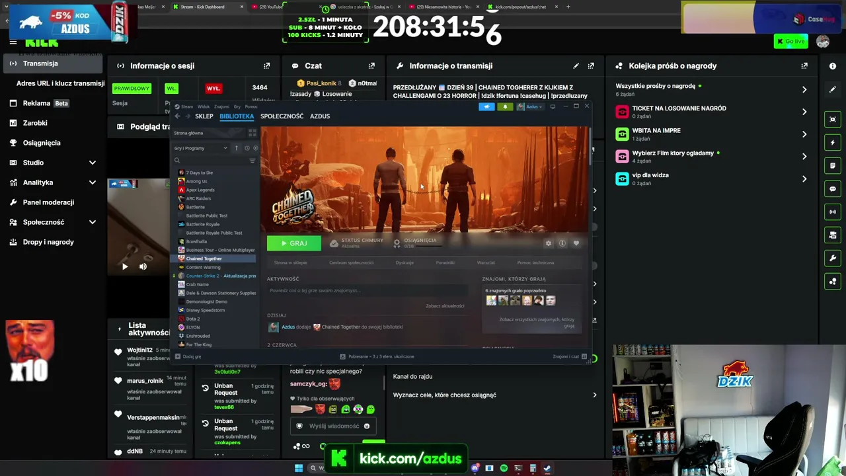The width and height of the screenshot is (846, 476).
Task: Click the green GRAJ play button
Action: (x=294, y=243)
